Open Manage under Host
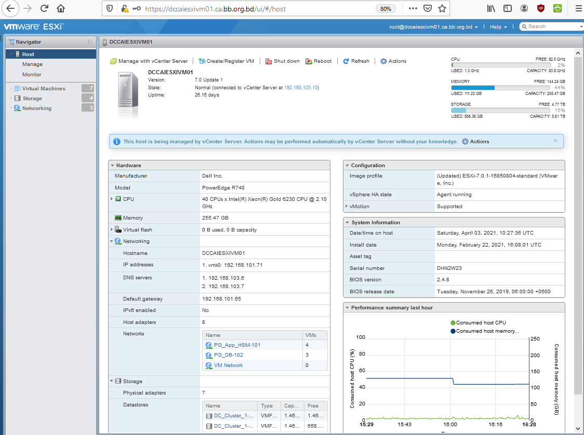Viewport: 584px width, 435px height. click(x=32, y=64)
